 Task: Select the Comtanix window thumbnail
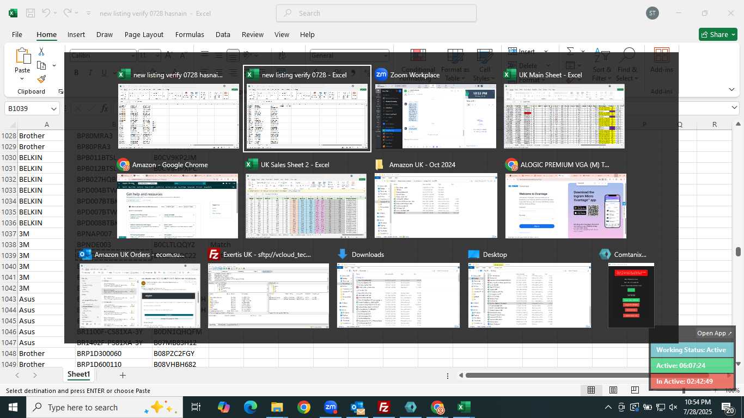[631, 288]
